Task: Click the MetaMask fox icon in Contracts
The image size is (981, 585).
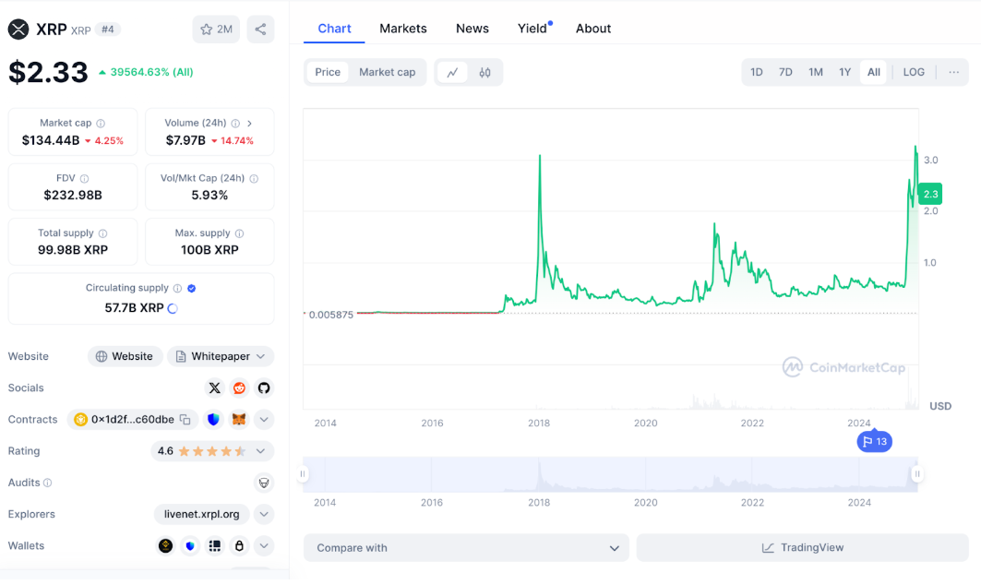Action: (x=239, y=420)
